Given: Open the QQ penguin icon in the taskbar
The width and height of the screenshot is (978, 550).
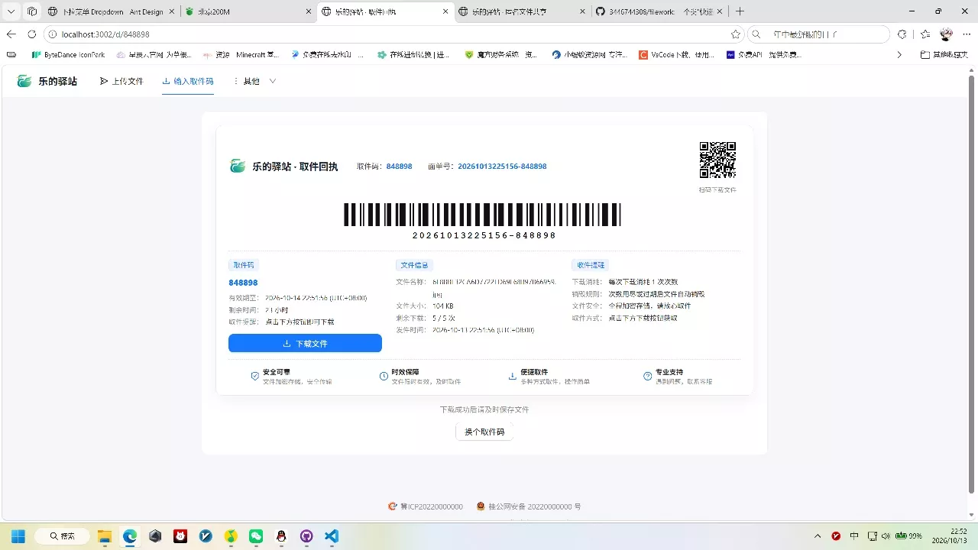Looking at the screenshot, I should coord(281,536).
